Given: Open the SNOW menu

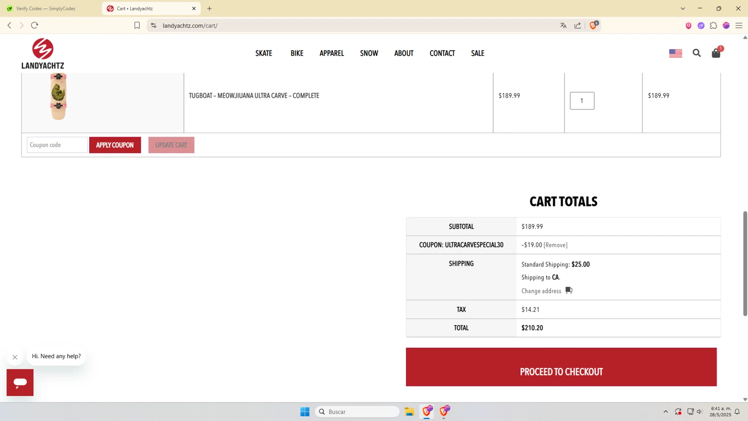Looking at the screenshot, I should tap(369, 53).
